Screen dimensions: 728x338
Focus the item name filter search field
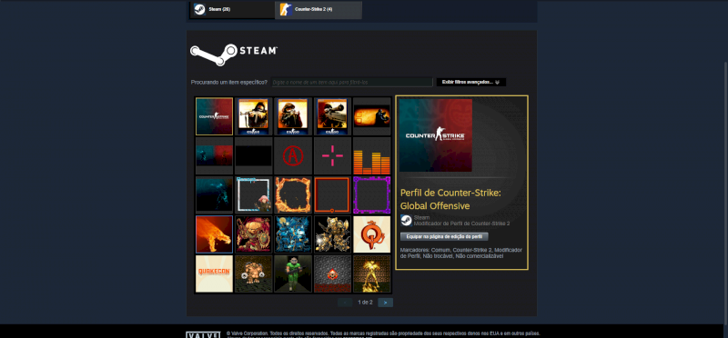coord(352,82)
